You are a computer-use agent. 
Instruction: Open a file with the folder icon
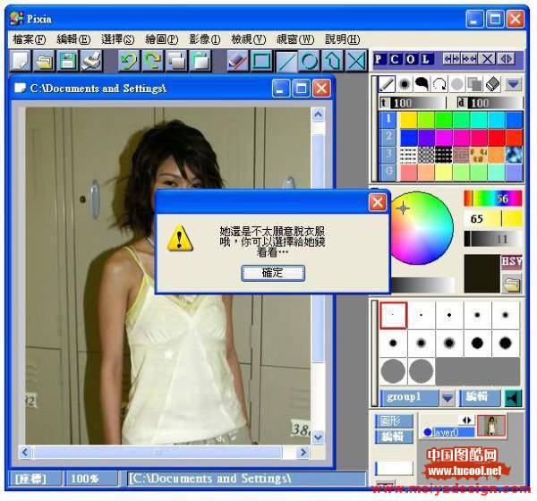(44, 61)
